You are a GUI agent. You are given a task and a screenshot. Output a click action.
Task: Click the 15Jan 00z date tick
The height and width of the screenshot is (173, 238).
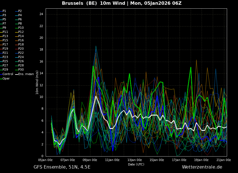(x=157, y=160)
